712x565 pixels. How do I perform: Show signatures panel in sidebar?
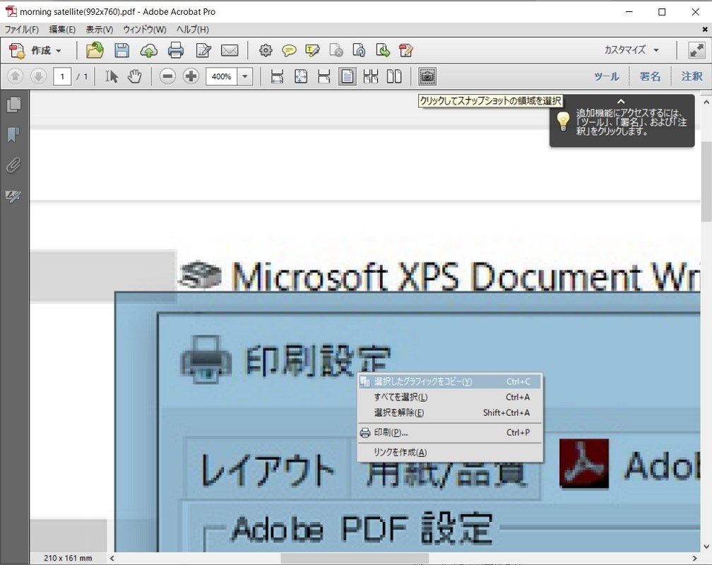pyautogui.click(x=14, y=196)
